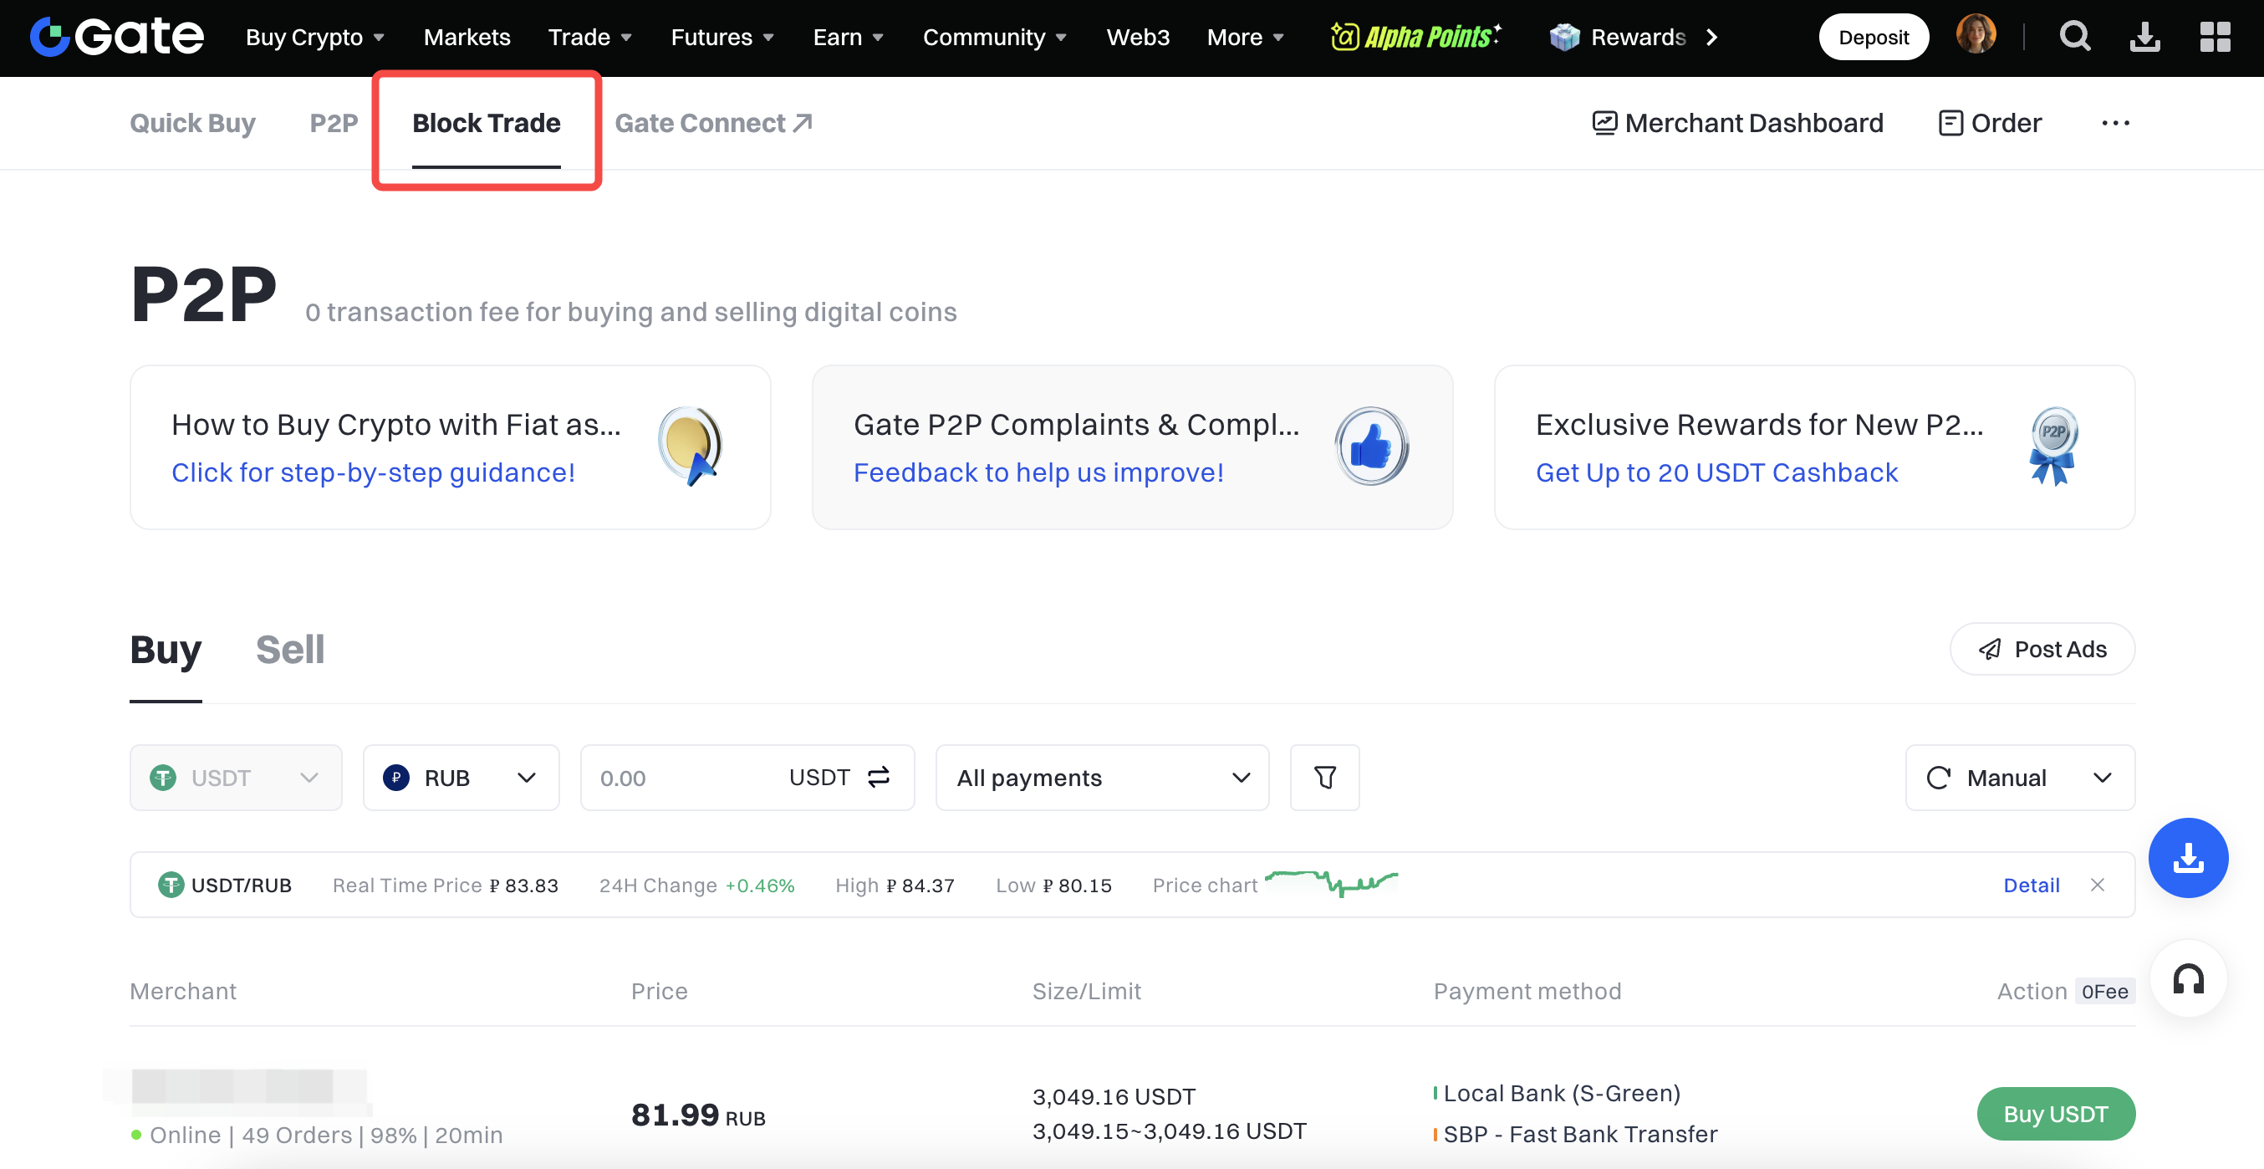The height and width of the screenshot is (1169, 2264).
Task: Open the apps grid icon
Action: point(2215,37)
